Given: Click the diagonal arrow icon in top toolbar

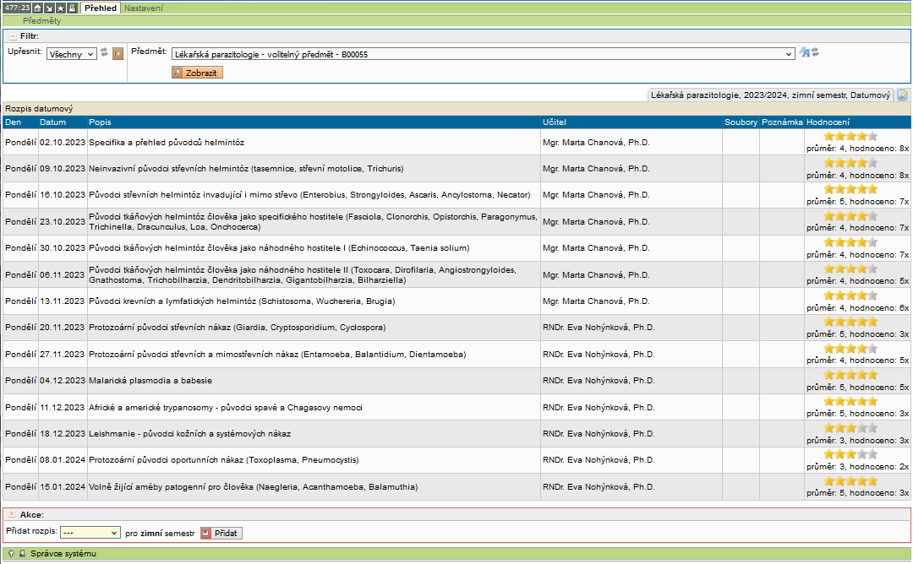Looking at the screenshot, I should [49, 8].
